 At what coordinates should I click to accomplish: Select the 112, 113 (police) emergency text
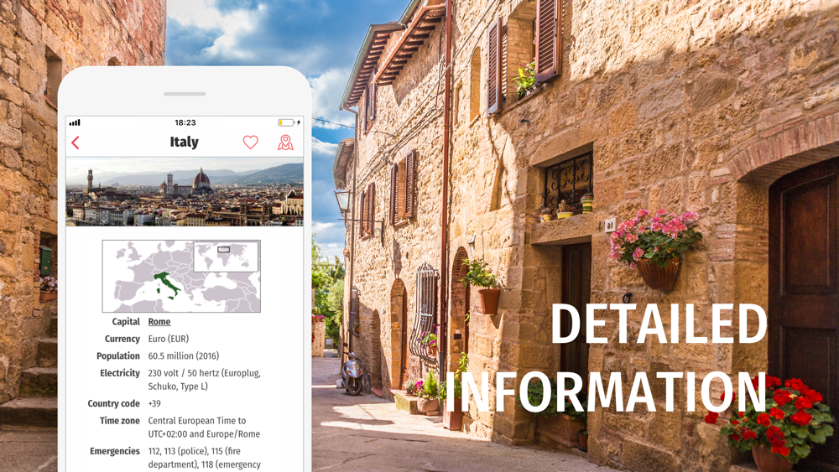tap(205, 458)
